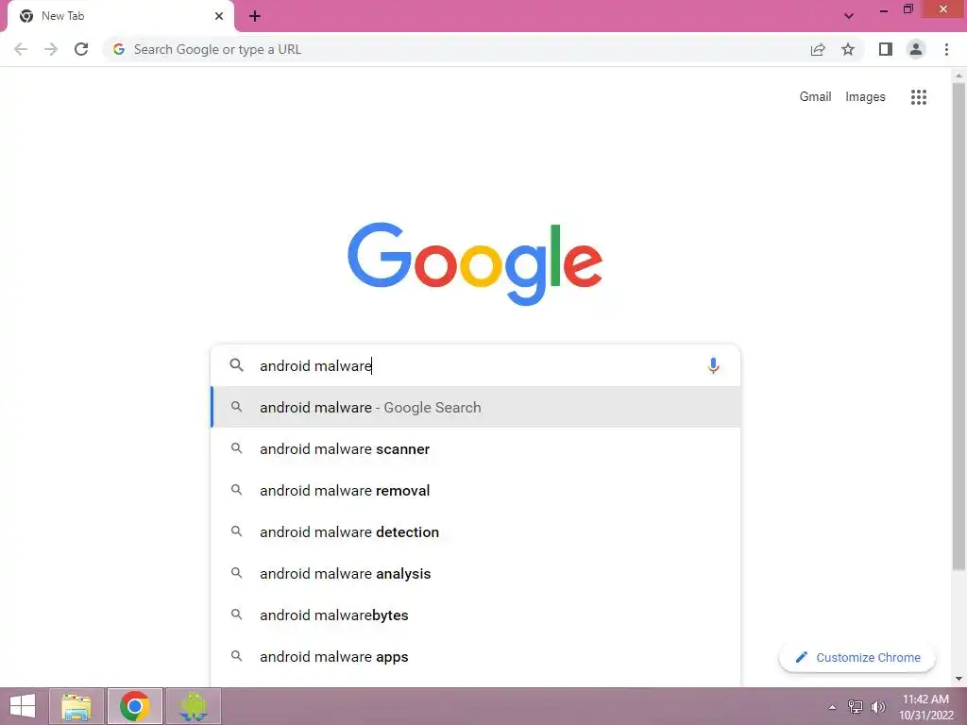Click the Google logo
The image size is (967, 725).
(x=475, y=264)
